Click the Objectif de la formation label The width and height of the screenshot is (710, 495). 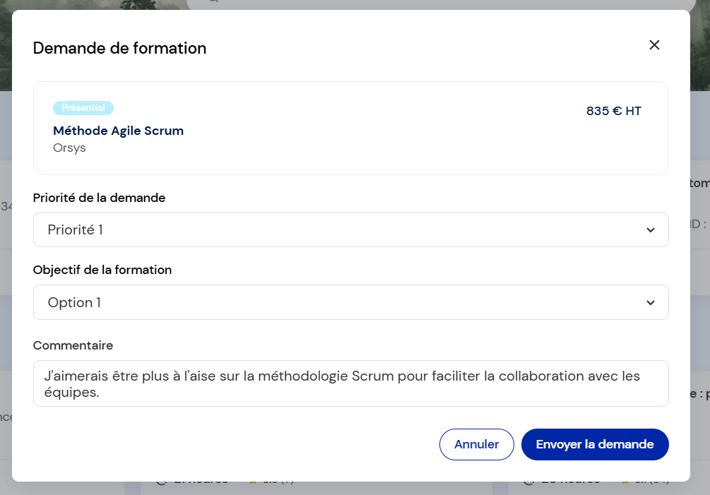102,270
